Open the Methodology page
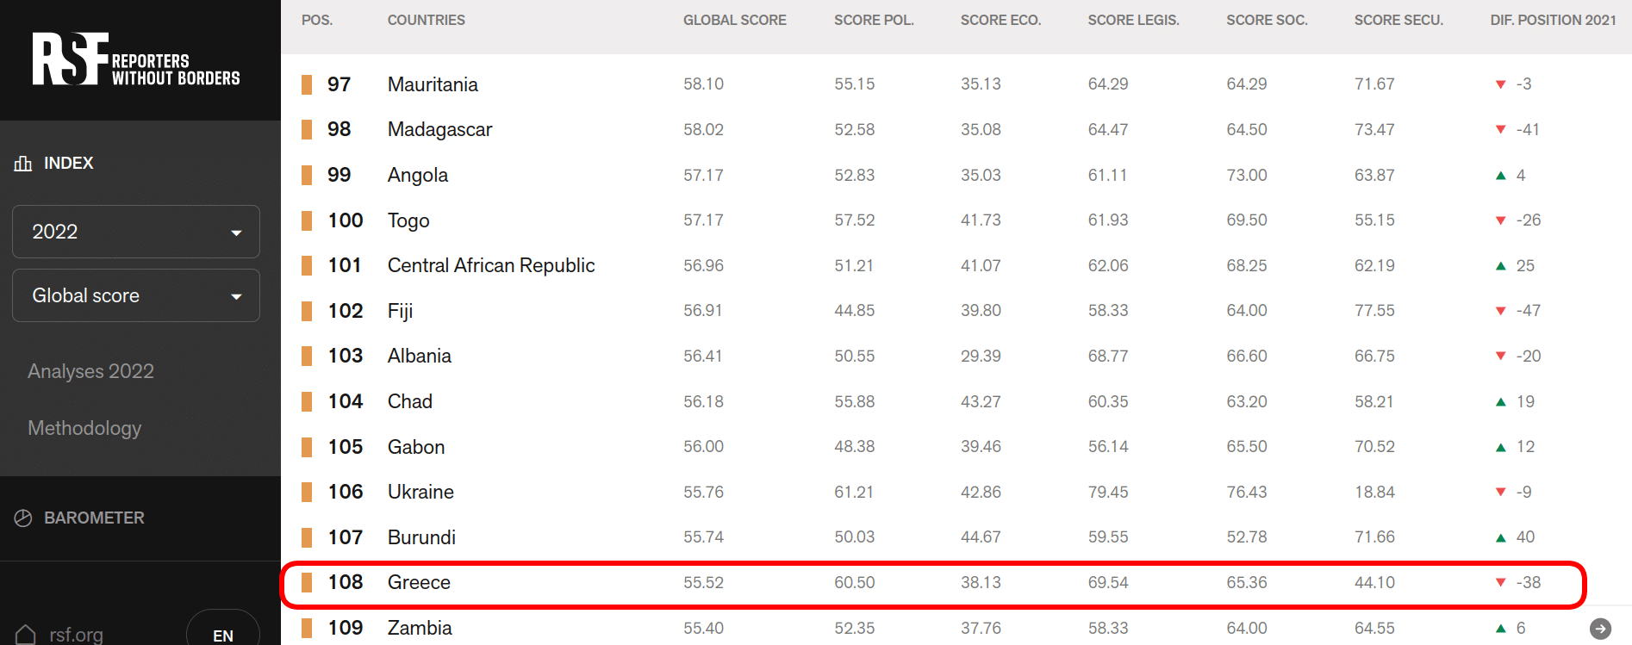 pyautogui.click(x=84, y=428)
